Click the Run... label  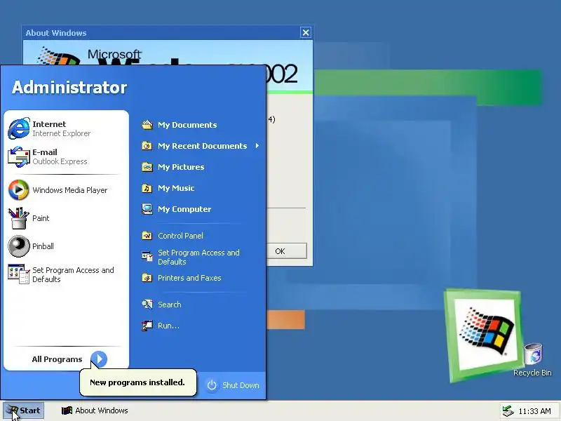(168, 326)
